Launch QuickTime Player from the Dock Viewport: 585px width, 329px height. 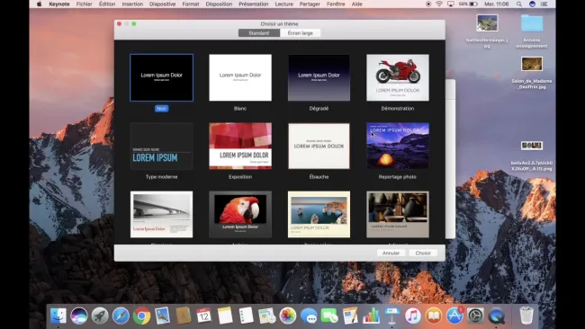496,316
